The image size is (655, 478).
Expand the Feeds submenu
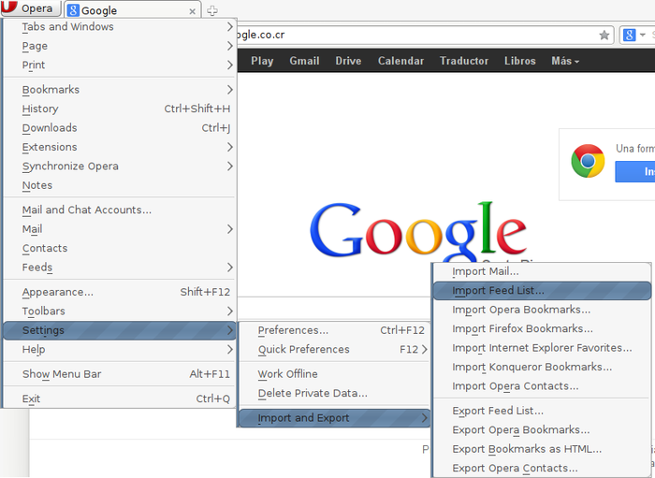click(120, 268)
